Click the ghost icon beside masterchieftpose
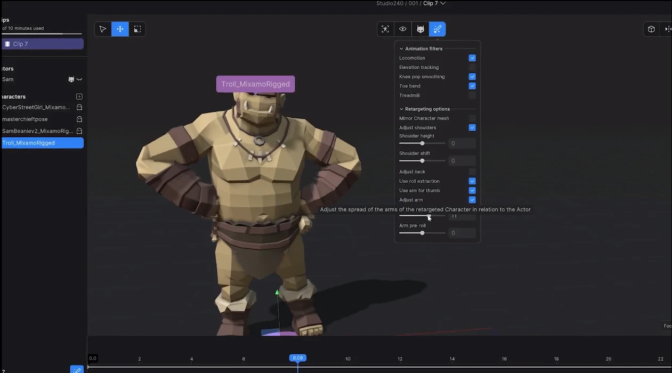 pos(79,119)
